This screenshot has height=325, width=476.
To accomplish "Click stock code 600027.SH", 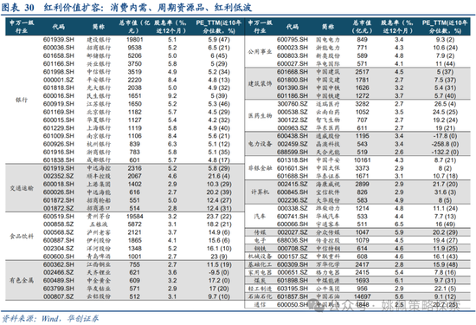I will [293, 64].
